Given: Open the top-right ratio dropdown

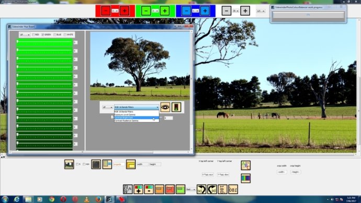Looking at the screenshot, I should [261, 11].
